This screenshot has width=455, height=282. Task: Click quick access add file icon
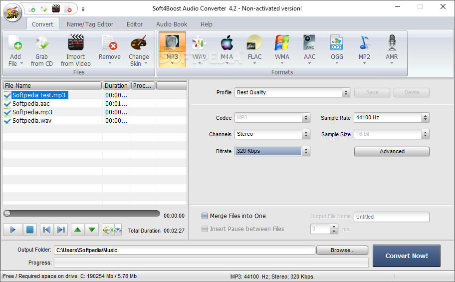click(32, 9)
